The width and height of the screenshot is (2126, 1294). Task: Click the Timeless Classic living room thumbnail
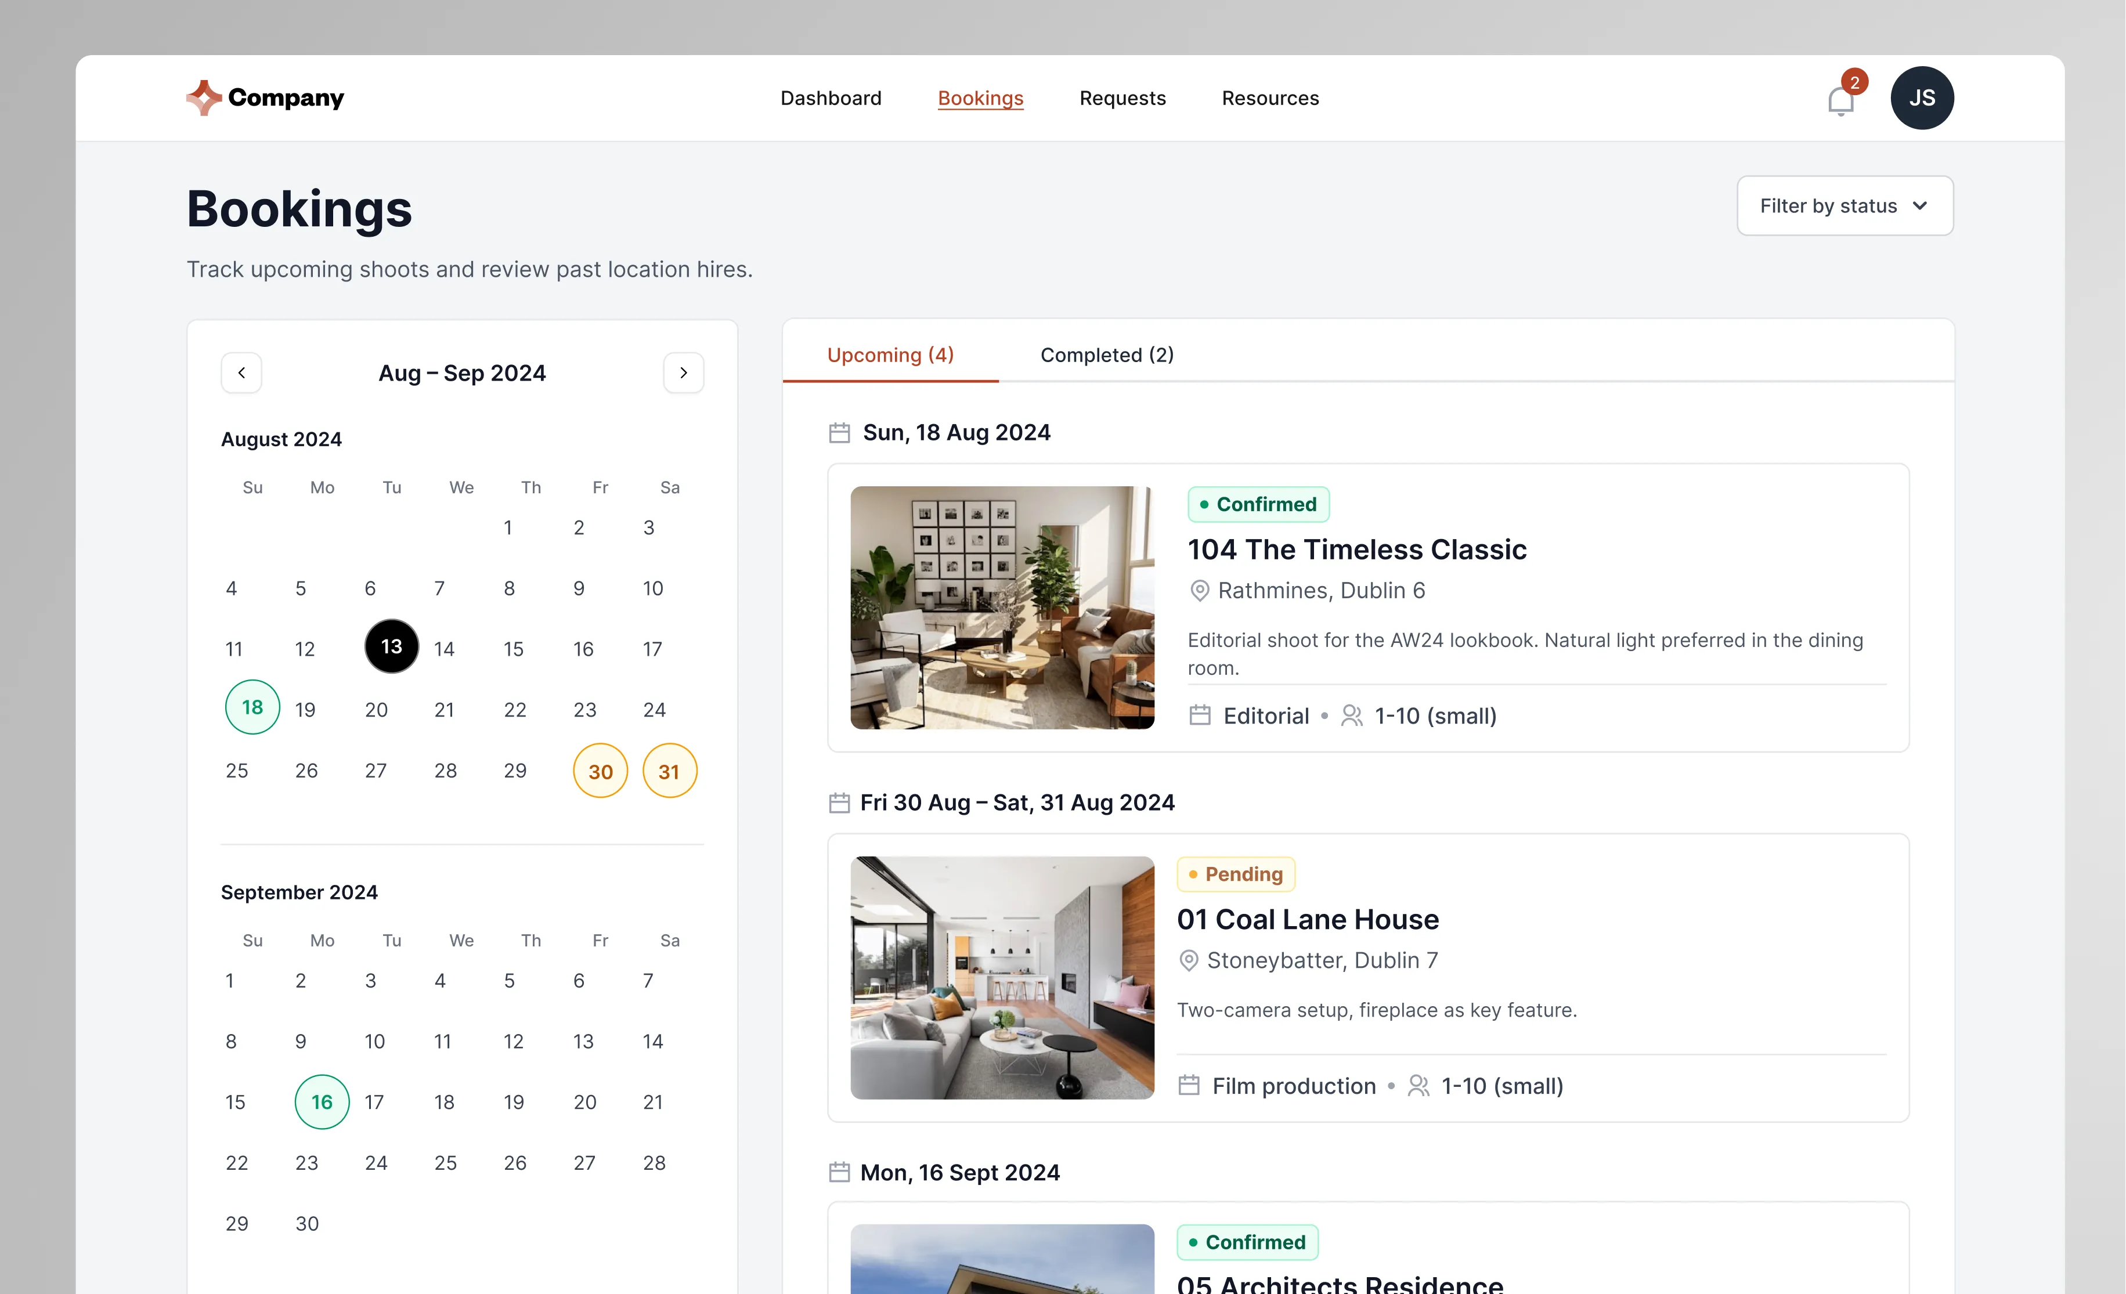point(1002,608)
